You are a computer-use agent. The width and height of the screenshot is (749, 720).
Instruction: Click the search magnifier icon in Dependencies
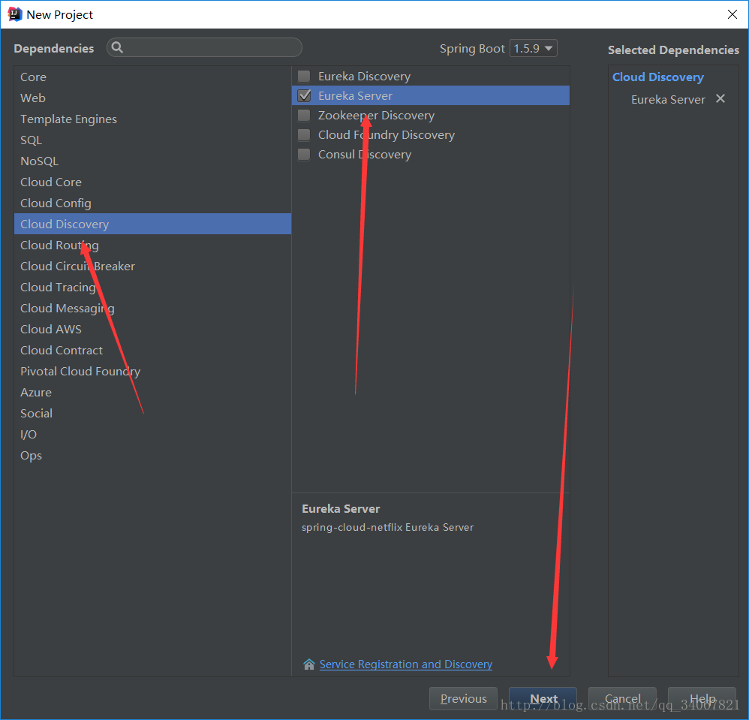pyautogui.click(x=117, y=47)
